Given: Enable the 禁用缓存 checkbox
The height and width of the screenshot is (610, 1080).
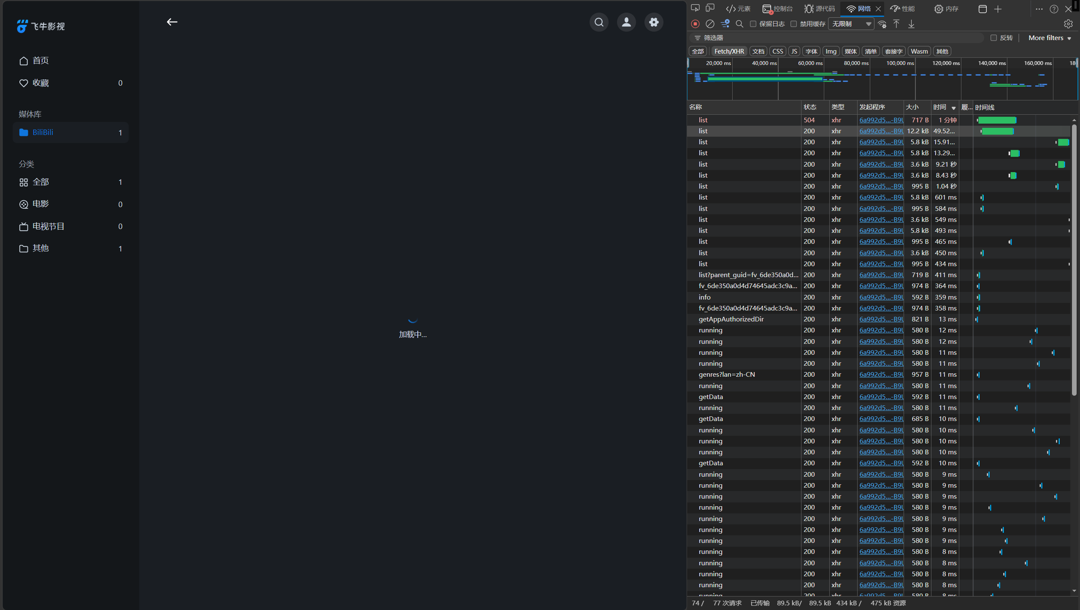Looking at the screenshot, I should tap(793, 24).
